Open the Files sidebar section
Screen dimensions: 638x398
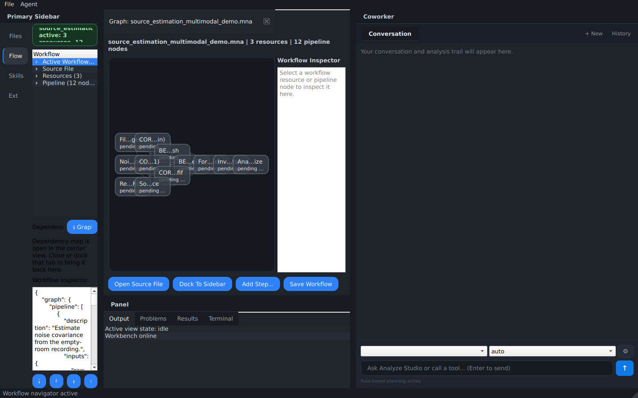click(16, 36)
